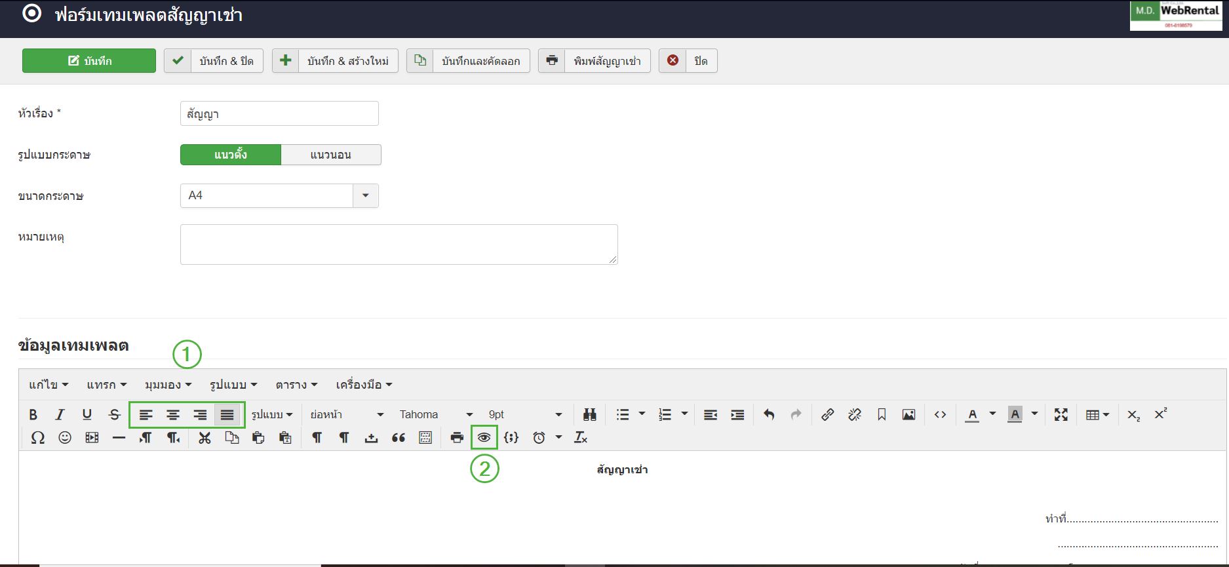Toggle show blocks view
Viewport: 1229px width, 567px height.
click(425, 437)
